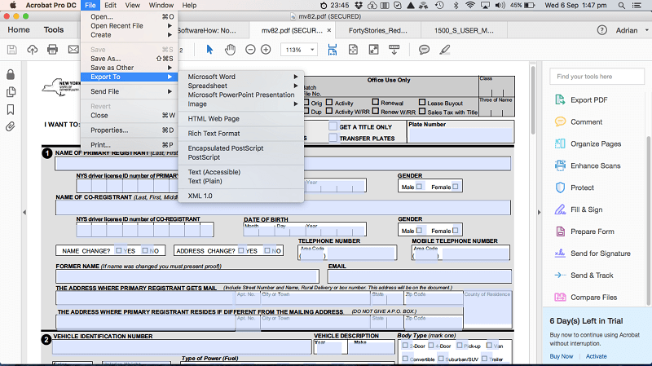Open the Tools view
Image resolution: width=652 pixels, height=366 pixels.
54,30
